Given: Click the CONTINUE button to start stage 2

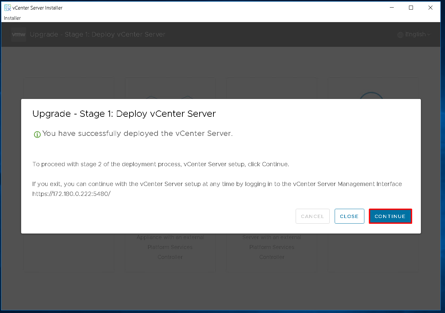Looking at the screenshot, I should pyautogui.click(x=390, y=216).
